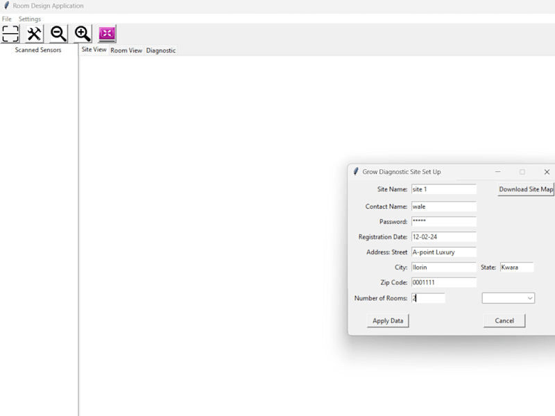This screenshot has width=555, height=416.
Task: Open the wrench and screwdriver tools icon
Action: tap(34, 34)
